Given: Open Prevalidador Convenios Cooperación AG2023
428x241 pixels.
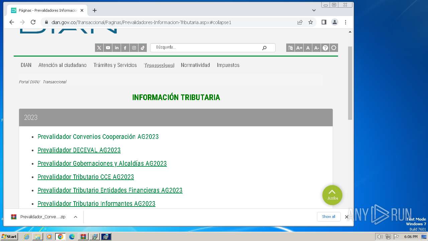Looking at the screenshot, I should (98, 137).
